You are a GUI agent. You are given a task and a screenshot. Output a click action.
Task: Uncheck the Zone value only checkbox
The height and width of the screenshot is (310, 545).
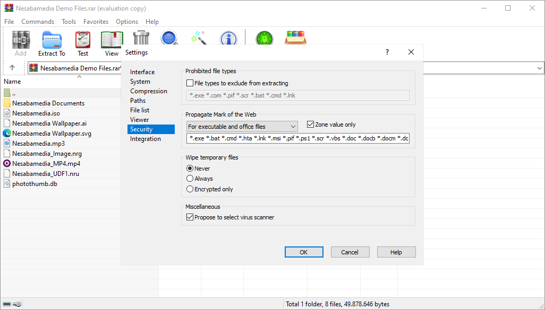311,125
